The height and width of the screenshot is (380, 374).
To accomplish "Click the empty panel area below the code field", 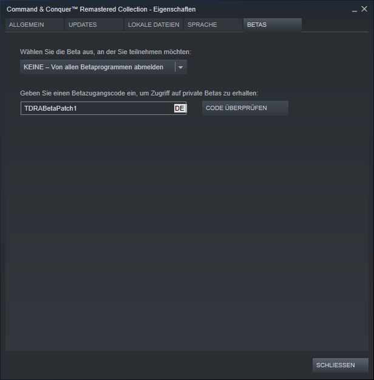I will point(187,233).
